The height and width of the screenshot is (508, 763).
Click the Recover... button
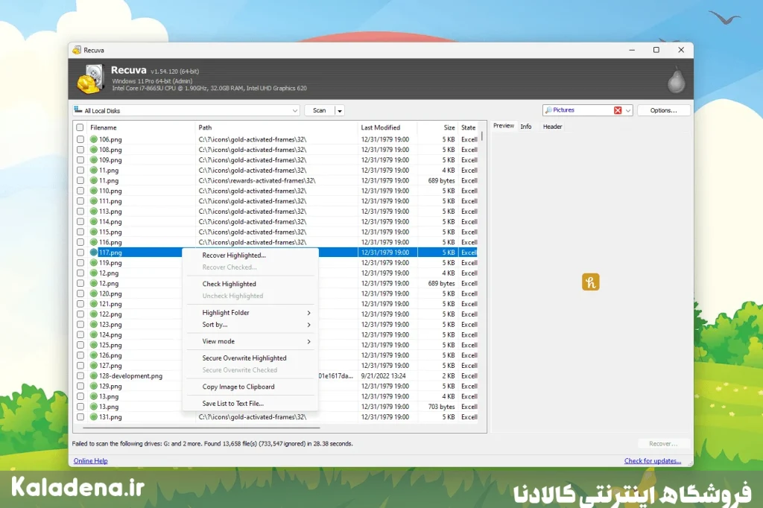coord(663,444)
